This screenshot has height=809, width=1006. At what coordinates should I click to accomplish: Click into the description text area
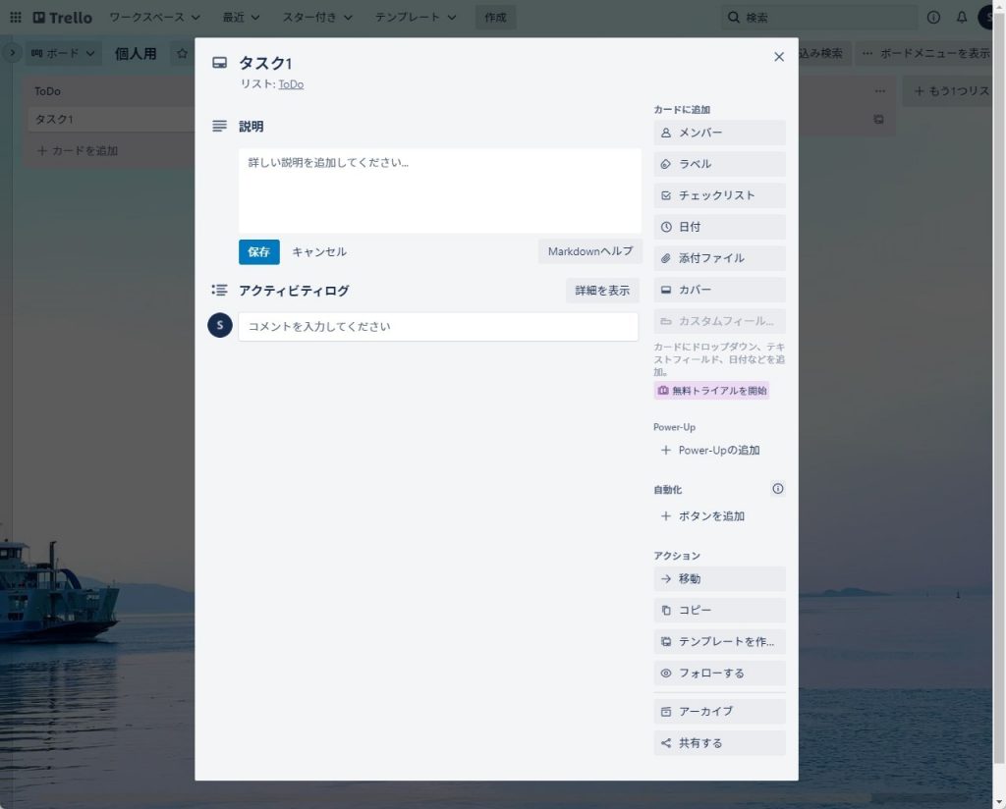click(439, 190)
